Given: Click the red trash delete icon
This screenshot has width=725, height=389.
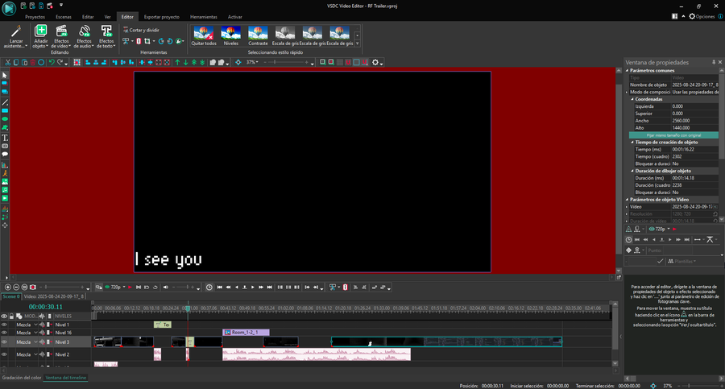Looking at the screenshot, I should [x=33, y=63].
